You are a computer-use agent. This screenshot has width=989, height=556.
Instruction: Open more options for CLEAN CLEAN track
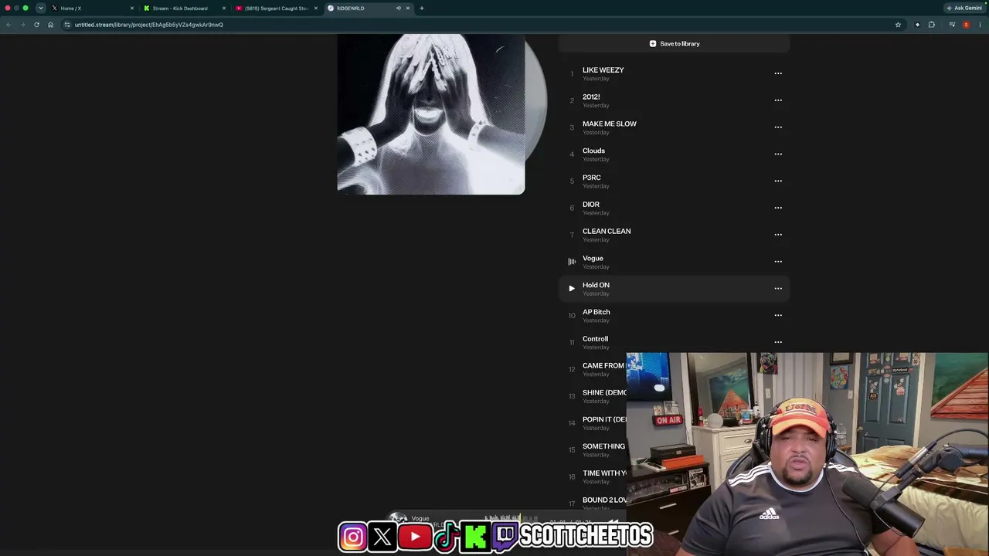pos(778,235)
